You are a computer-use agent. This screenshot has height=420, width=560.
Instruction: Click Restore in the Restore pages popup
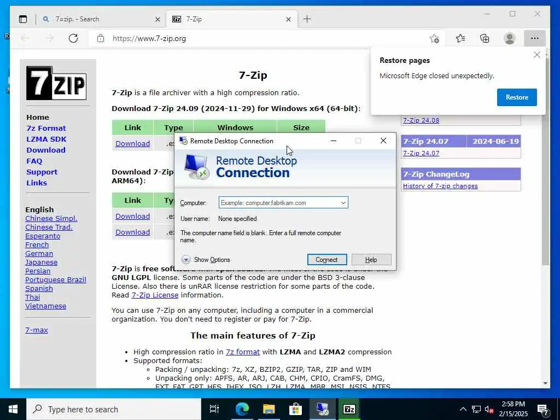point(517,97)
